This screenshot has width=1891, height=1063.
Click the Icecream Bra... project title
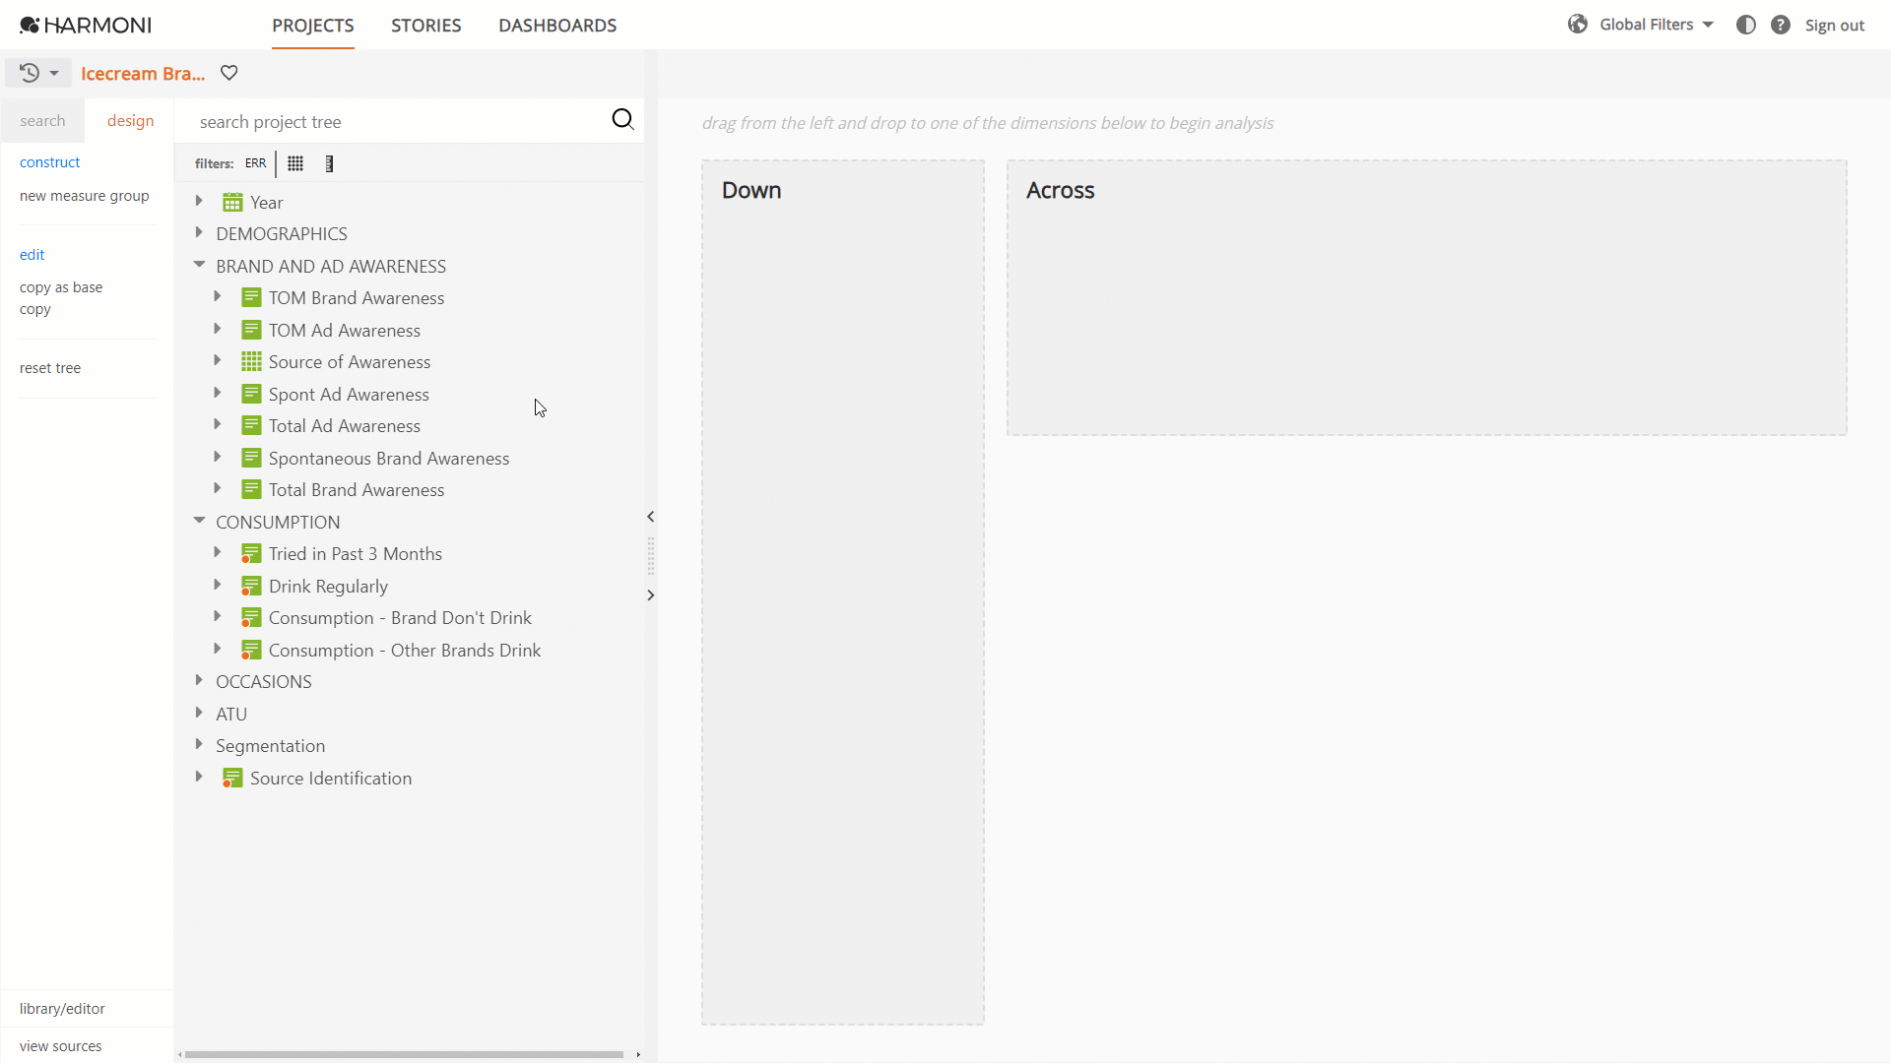tap(143, 74)
